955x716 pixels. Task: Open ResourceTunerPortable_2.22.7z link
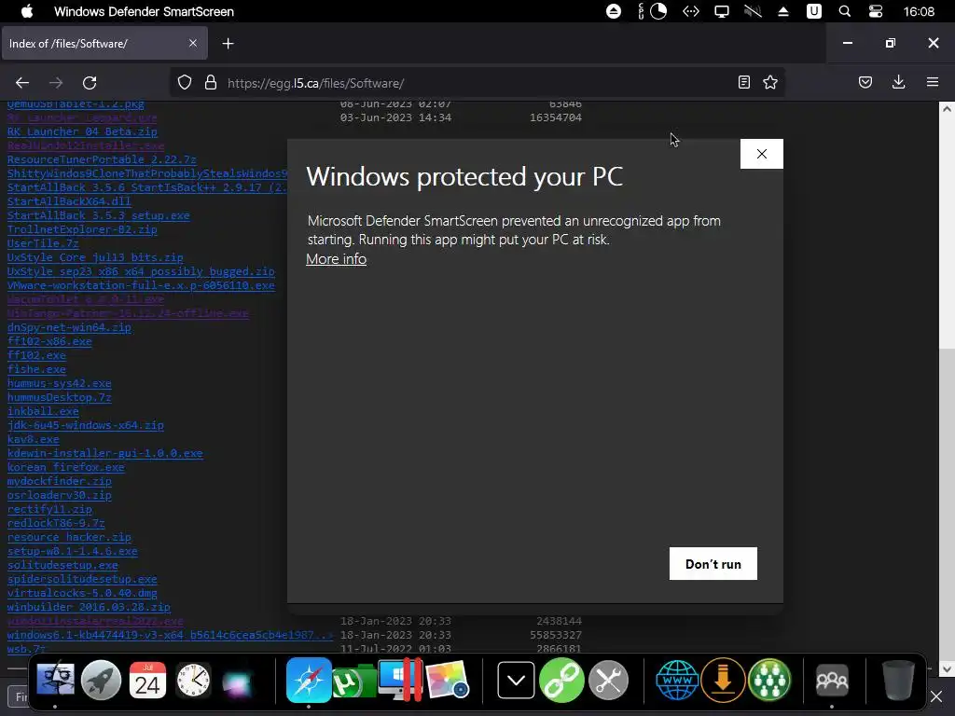point(102,158)
